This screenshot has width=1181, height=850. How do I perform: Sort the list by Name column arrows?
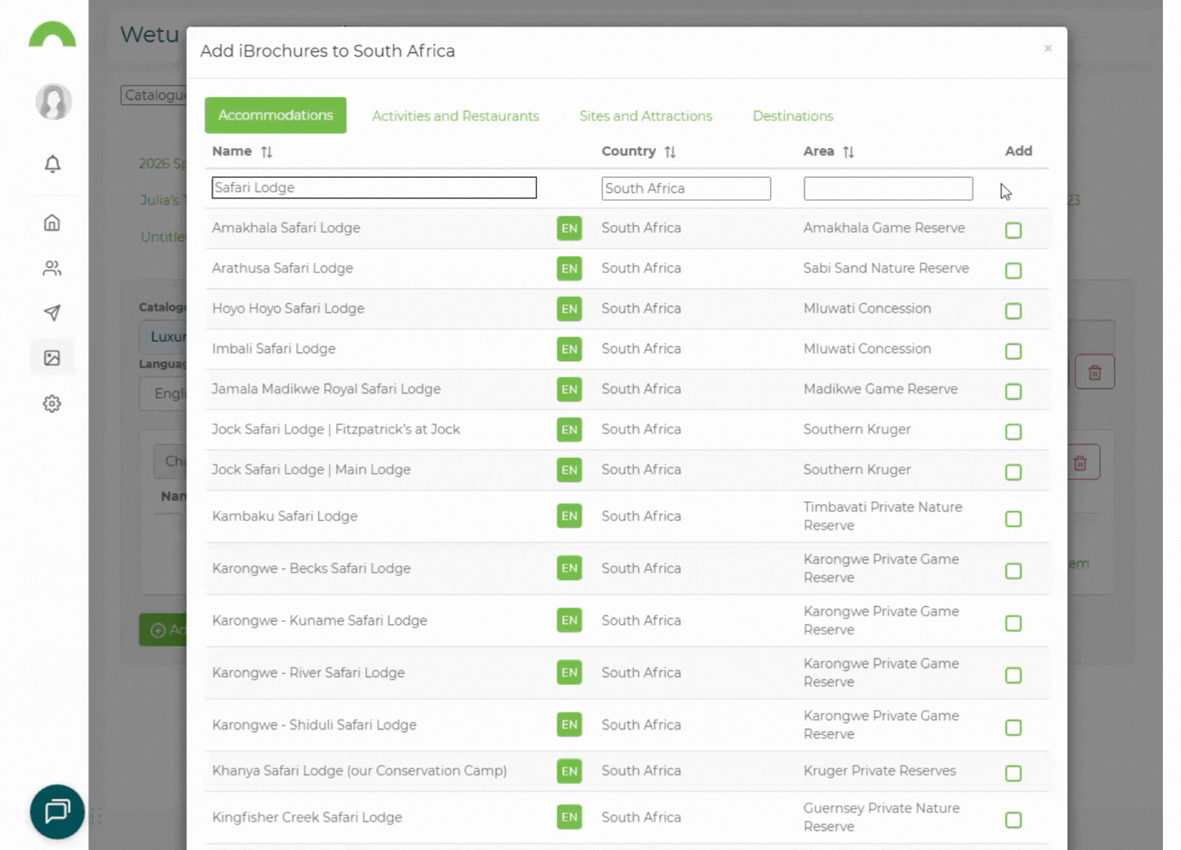pyautogui.click(x=267, y=152)
